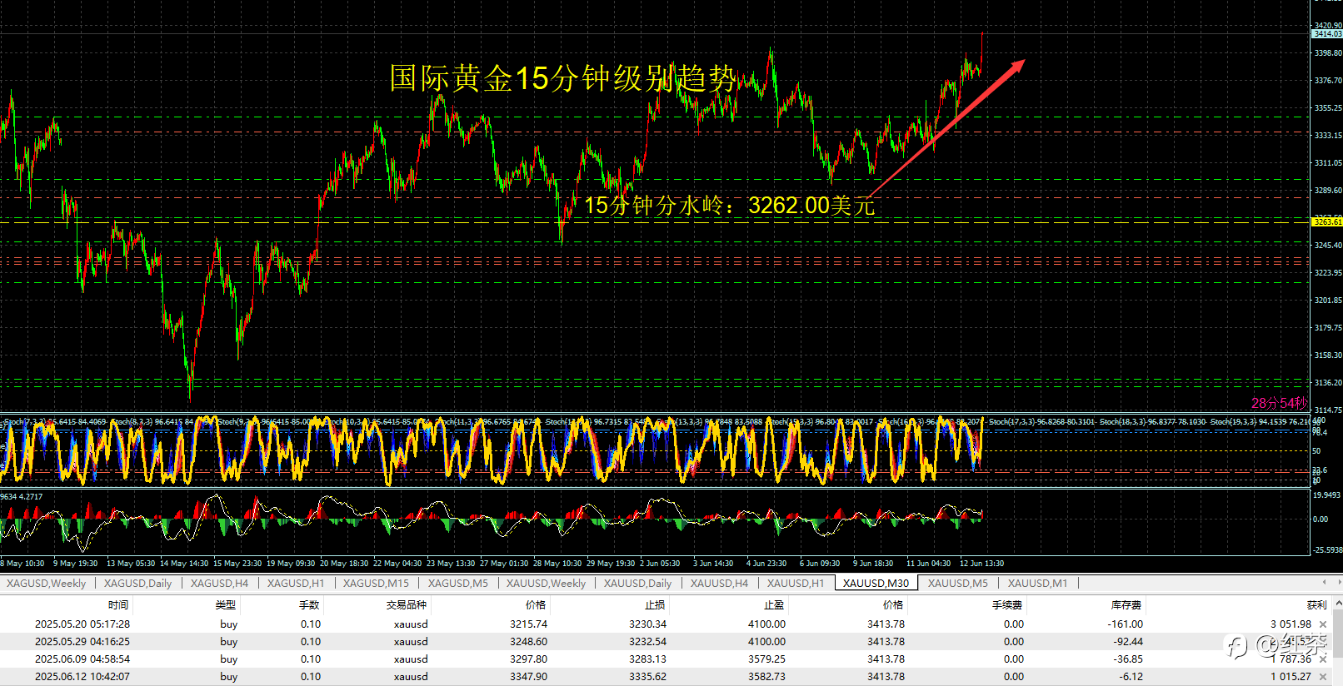
Task: Click the up arrow on the orders scrollbar
Action: click(1338, 603)
